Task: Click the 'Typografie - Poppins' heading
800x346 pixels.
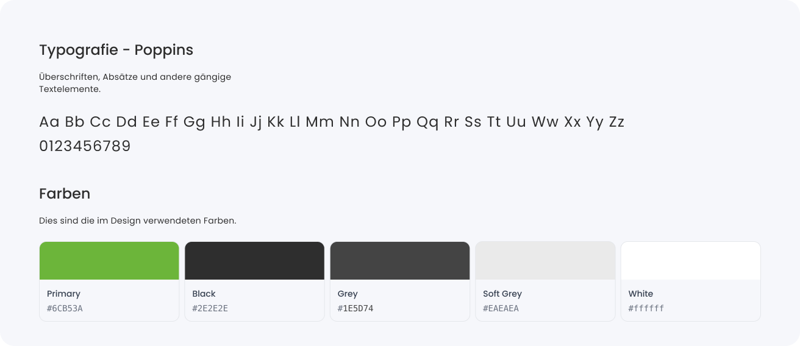Action: point(116,50)
